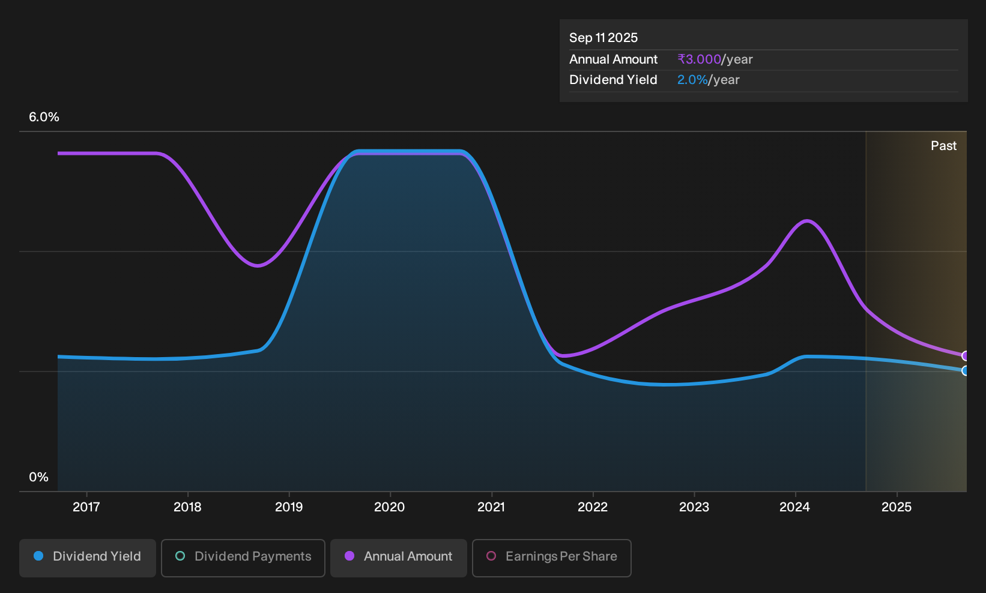Click the 2017 x-axis label
986x593 pixels.
(x=86, y=507)
